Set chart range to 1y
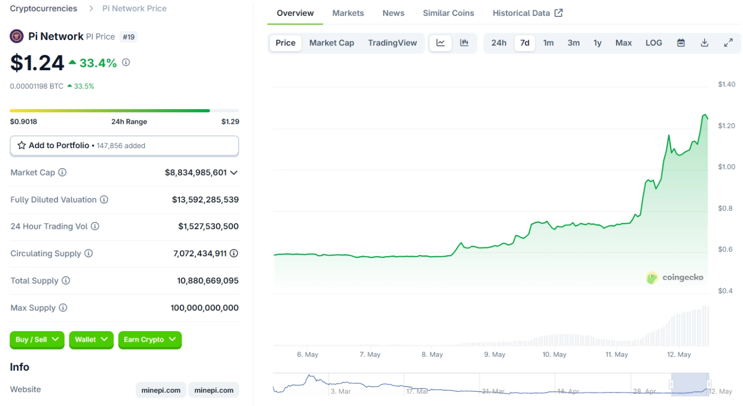Image resolution: width=743 pixels, height=406 pixels. (x=598, y=43)
